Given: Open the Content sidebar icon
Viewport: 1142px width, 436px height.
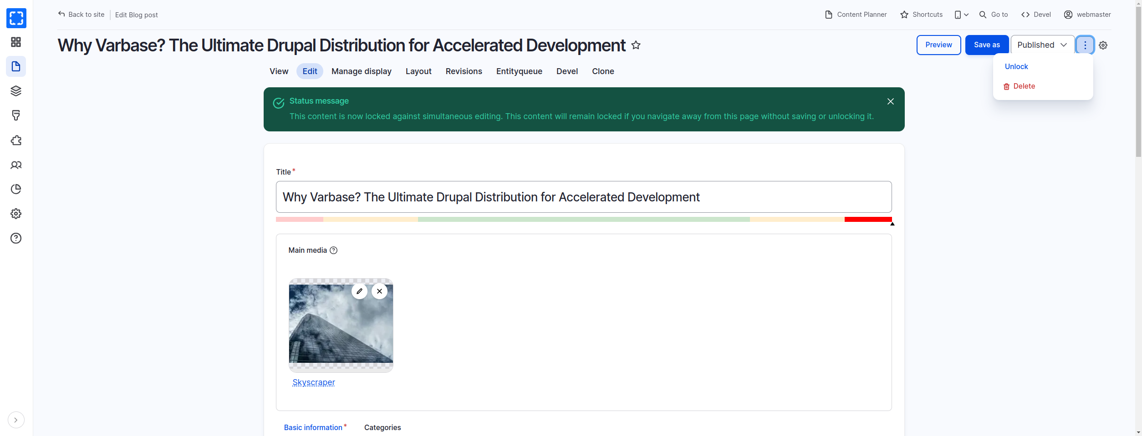Looking at the screenshot, I should (x=16, y=66).
